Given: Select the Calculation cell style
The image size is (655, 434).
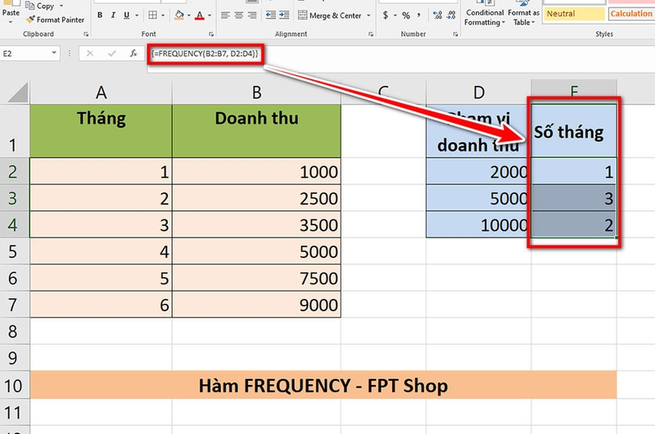Looking at the screenshot, I should [631, 14].
